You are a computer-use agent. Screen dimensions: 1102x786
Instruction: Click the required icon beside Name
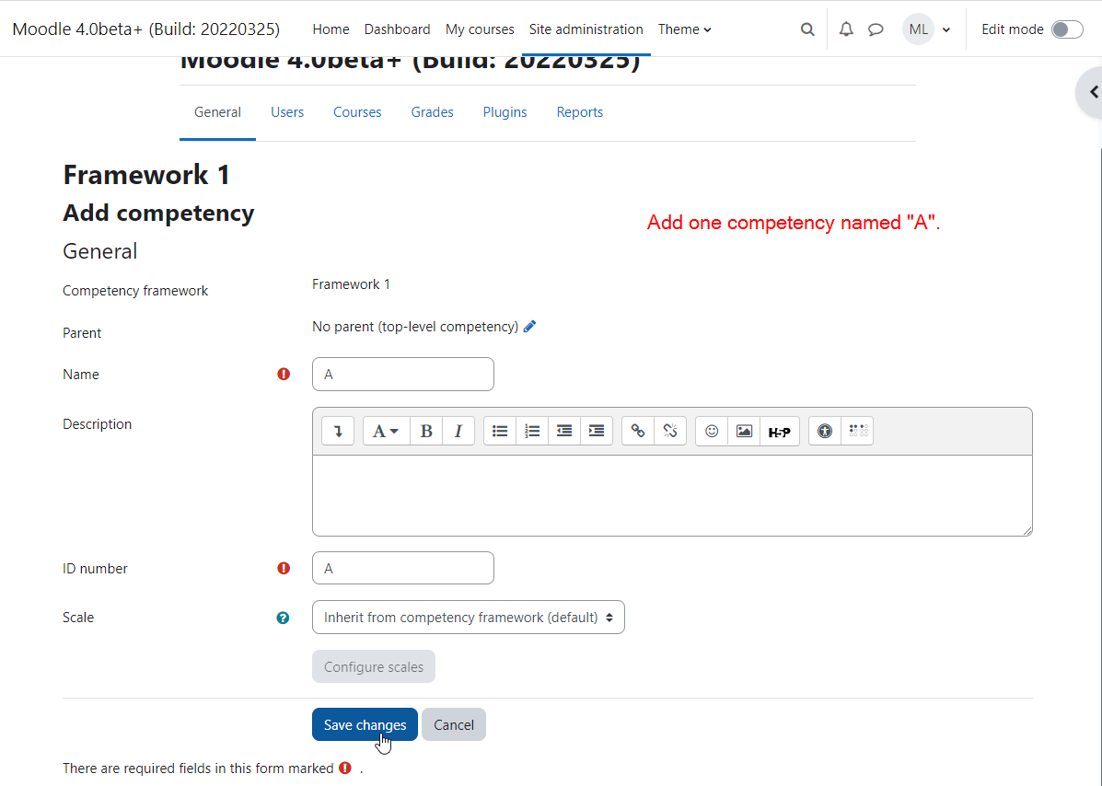click(x=284, y=375)
